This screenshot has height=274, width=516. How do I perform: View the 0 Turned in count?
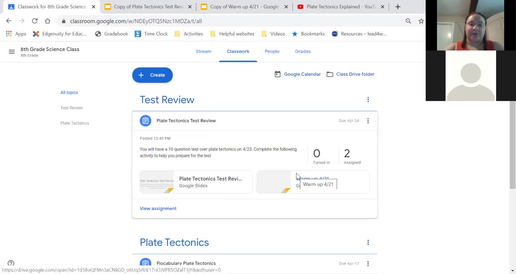click(321, 156)
